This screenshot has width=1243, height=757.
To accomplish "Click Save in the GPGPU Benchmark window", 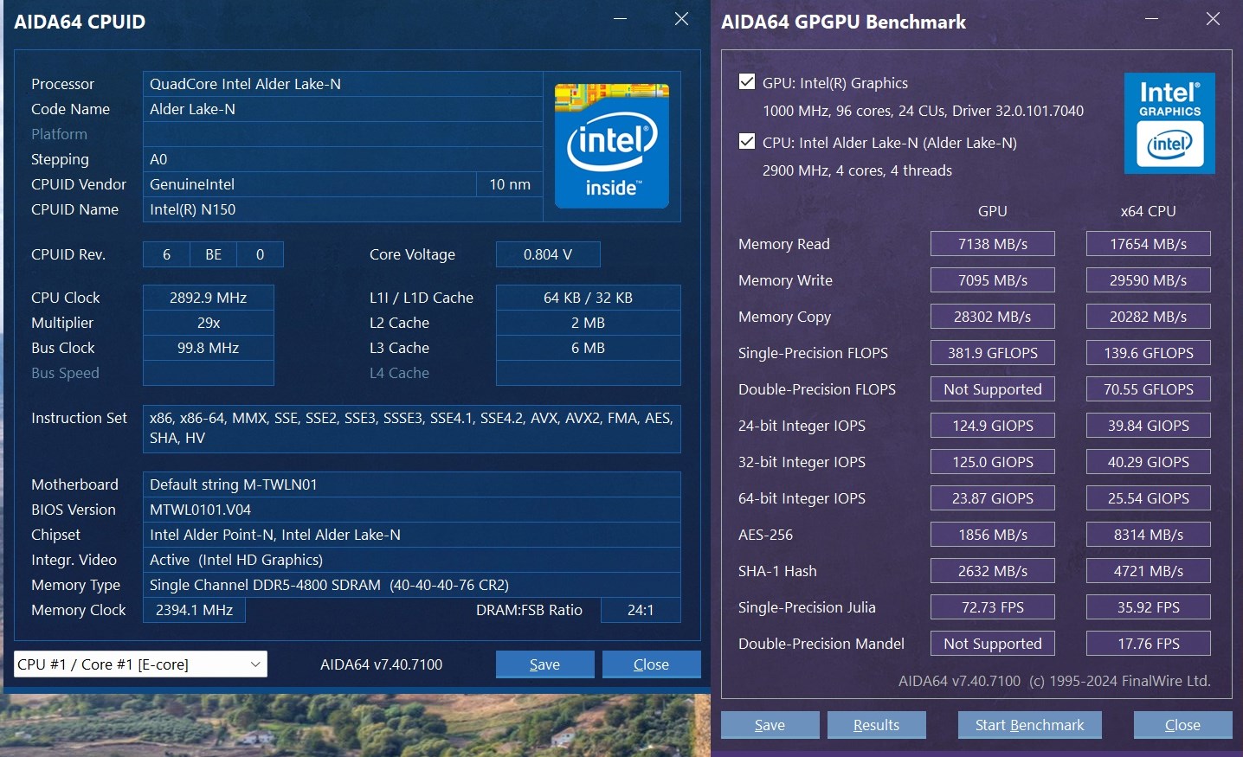I will pyautogui.click(x=770, y=725).
